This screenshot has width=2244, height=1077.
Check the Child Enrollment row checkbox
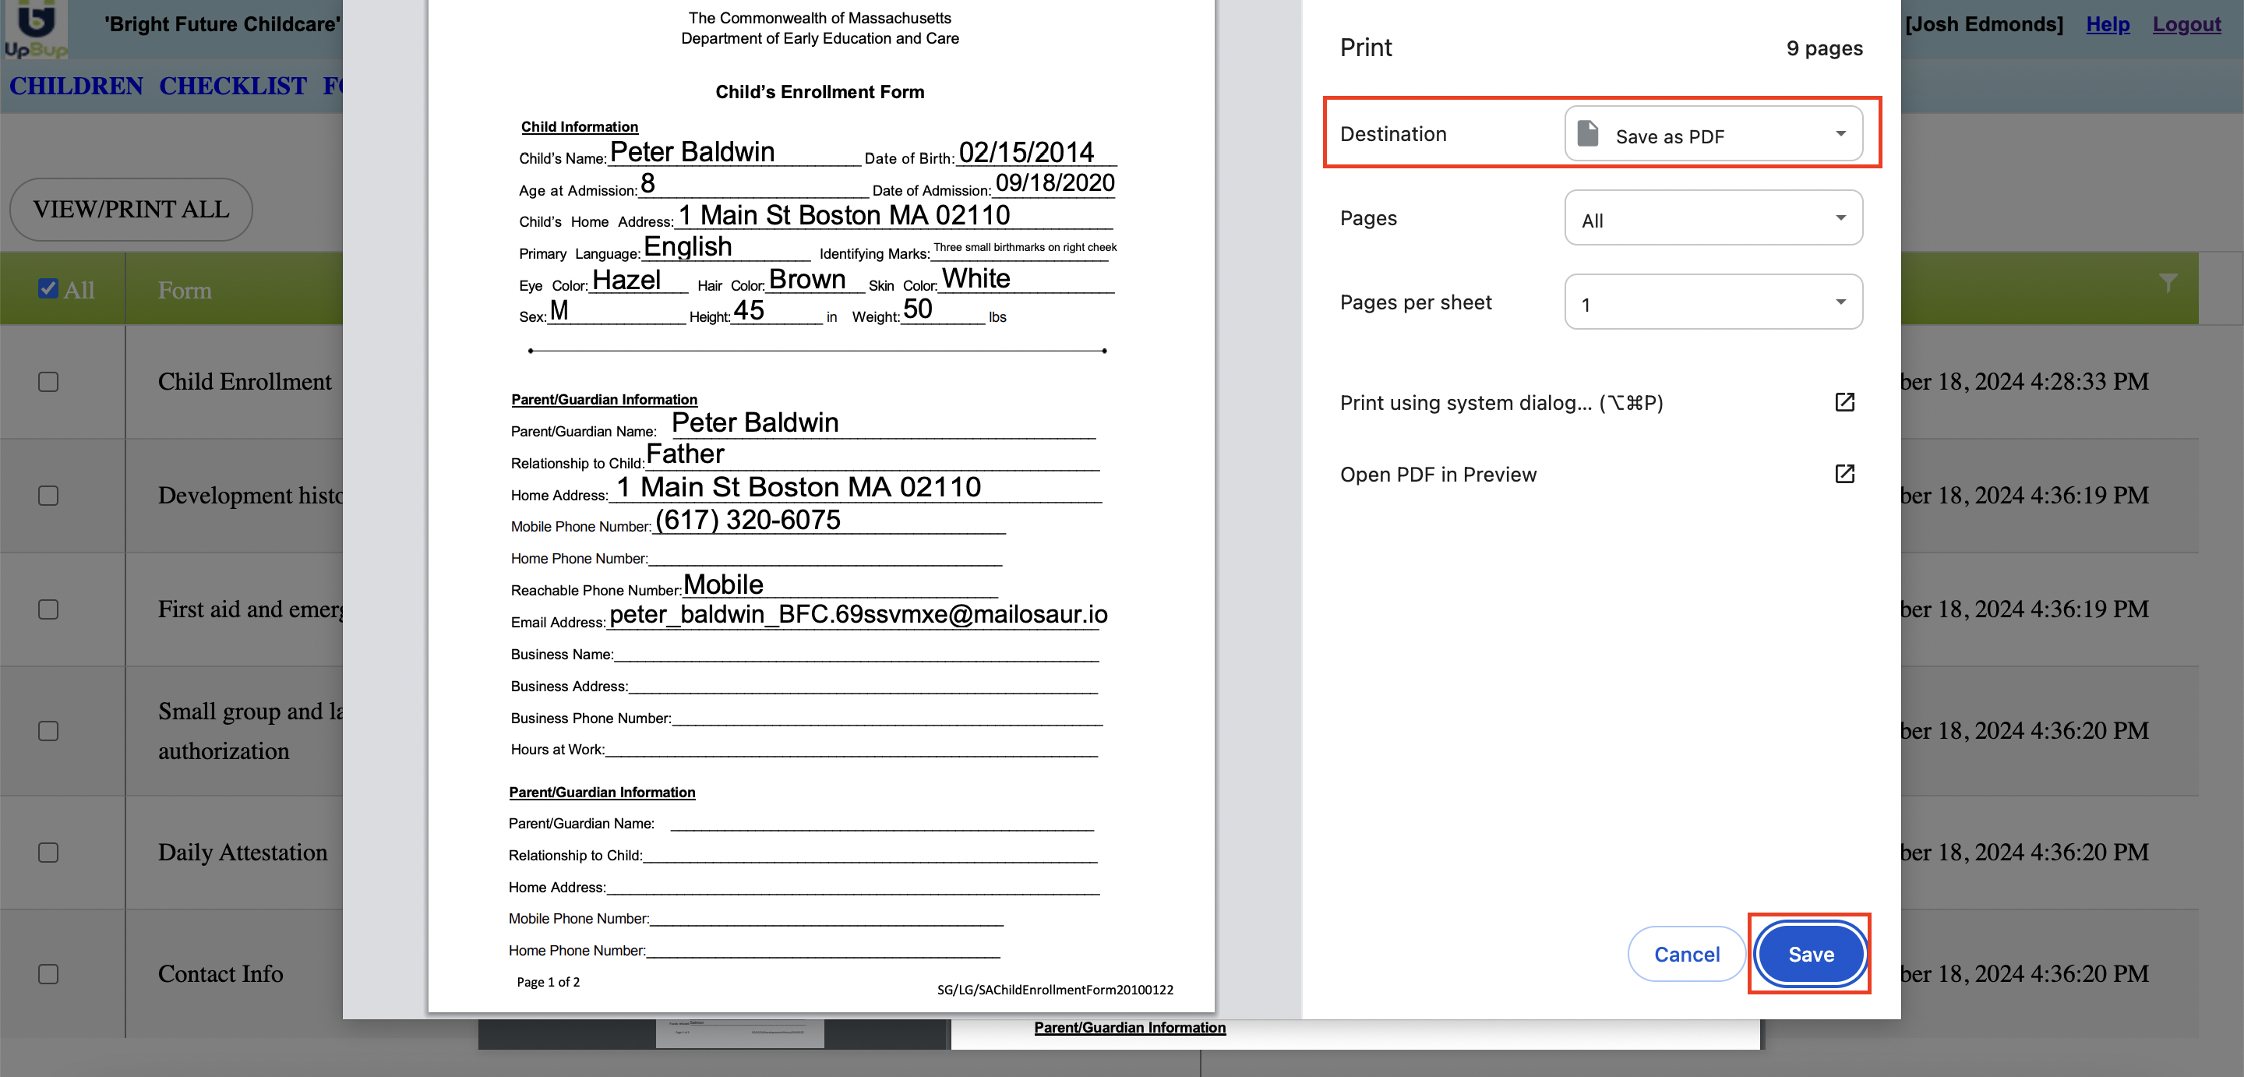pos(49,382)
